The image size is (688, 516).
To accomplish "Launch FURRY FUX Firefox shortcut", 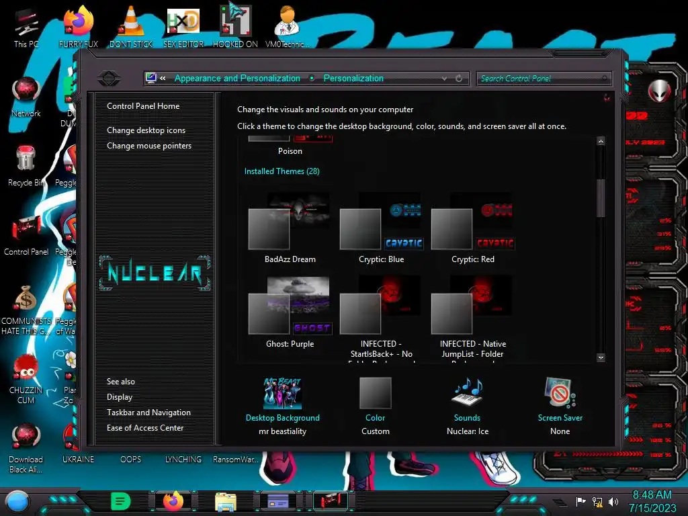I will pyautogui.click(x=78, y=27).
